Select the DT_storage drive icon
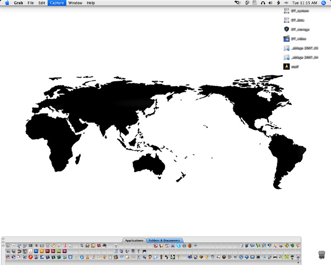Image resolution: width=331 pixels, height=265 pixels. pos(286,29)
